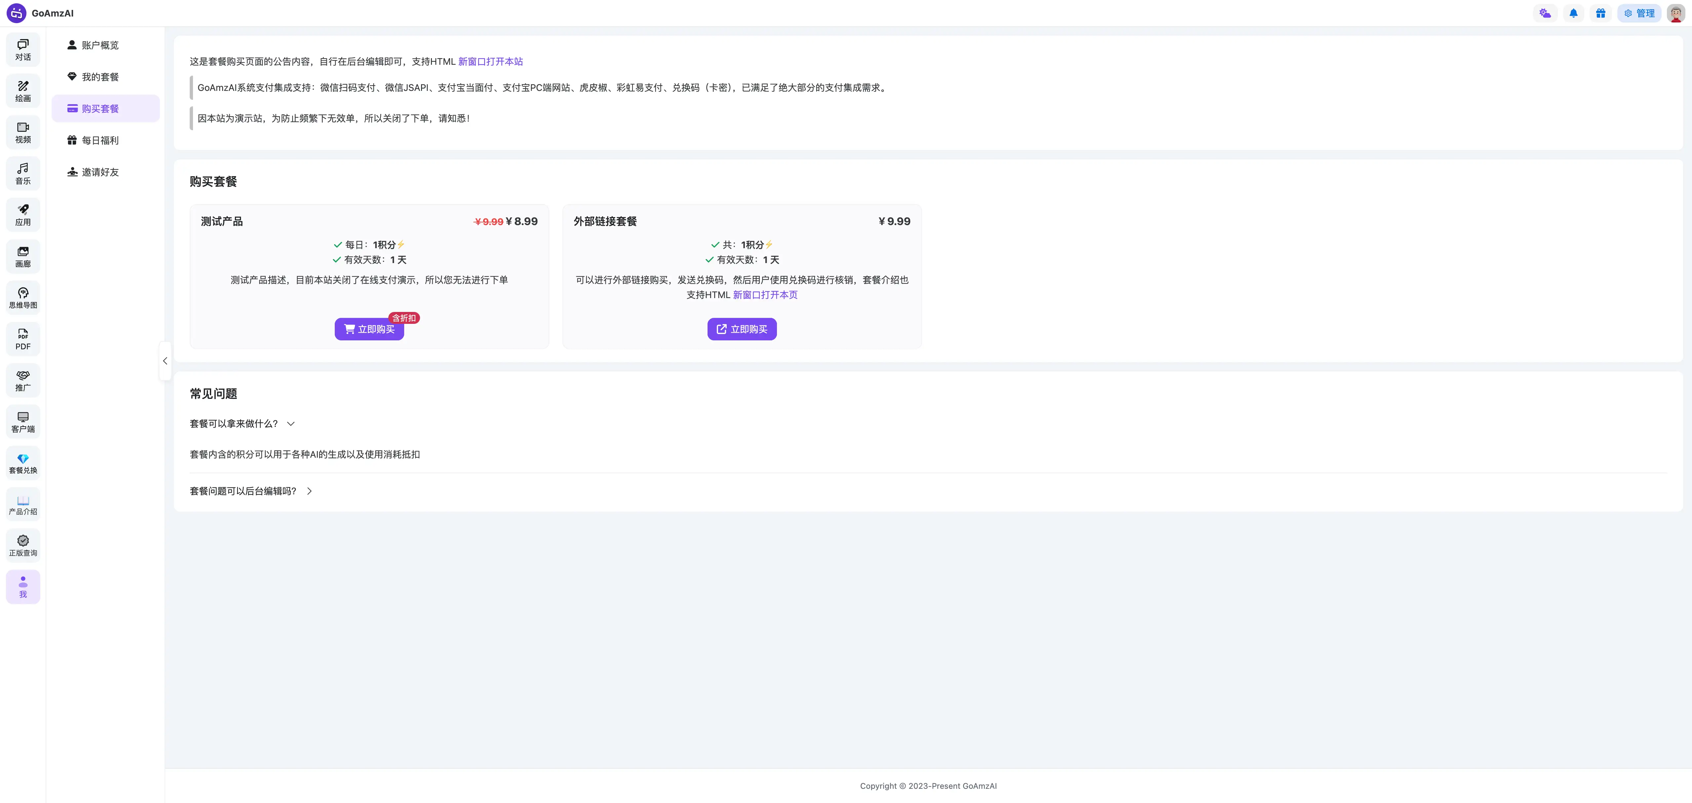Click 新窗口打开本页 link in package card
This screenshot has height=803, width=1692.
(765, 295)
